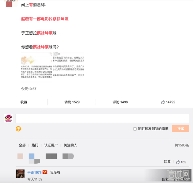Open the right attached screenshot image
The height and width of the screenshot is (183, 193).
click(69, 64)
